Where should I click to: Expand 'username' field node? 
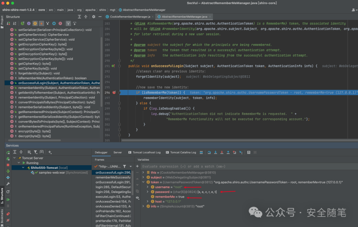pos(148,187)
